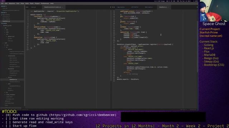
Task: Click the right editor's vertical scrollbar
Action: [197, 47]
